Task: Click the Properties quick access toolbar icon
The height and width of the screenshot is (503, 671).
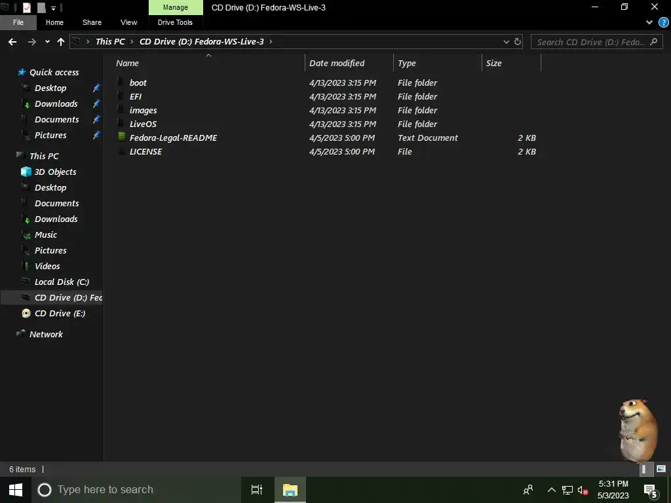Action: 26,7
